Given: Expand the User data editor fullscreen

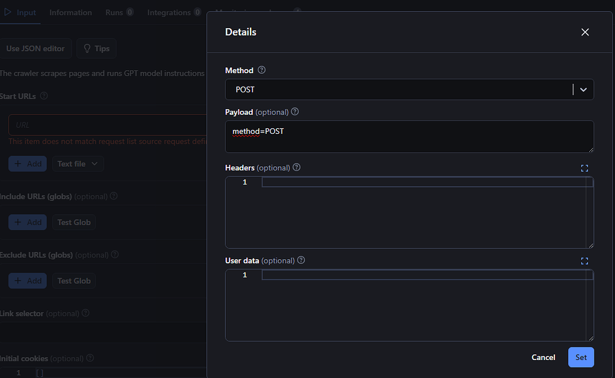Looking at the screenshot, I should 584,261.
